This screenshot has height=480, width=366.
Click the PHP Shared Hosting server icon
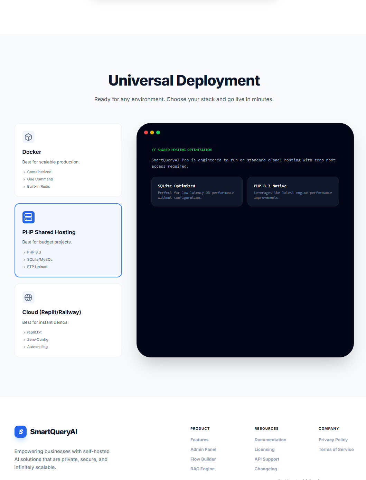click(28, 217)
